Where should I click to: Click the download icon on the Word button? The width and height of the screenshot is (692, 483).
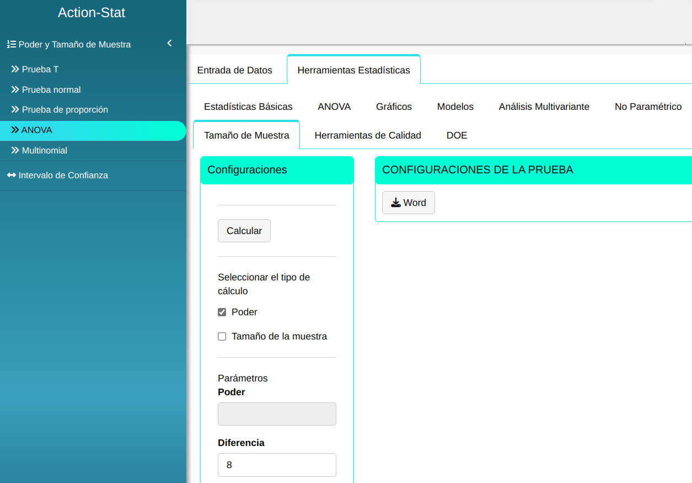[395, 203]
